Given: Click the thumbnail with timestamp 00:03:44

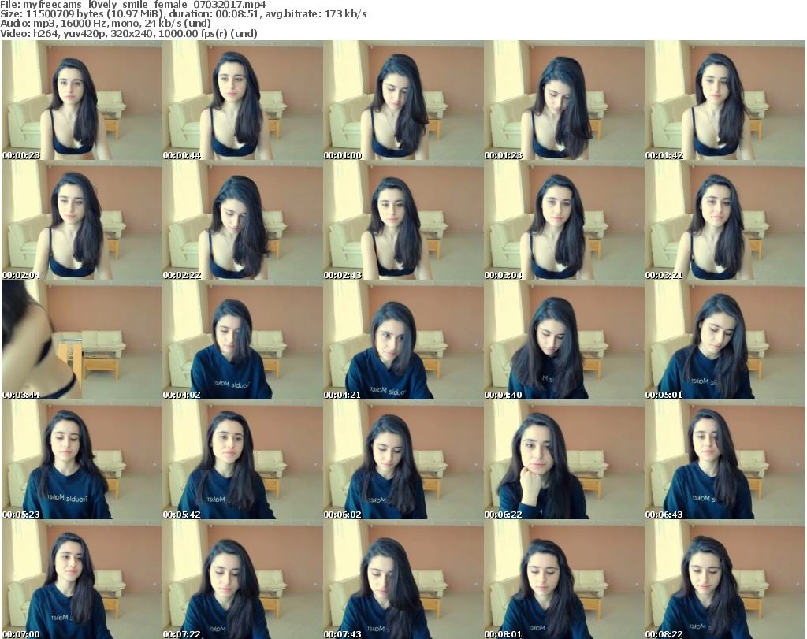Looking at the screenshot, I should click(82, 340).
